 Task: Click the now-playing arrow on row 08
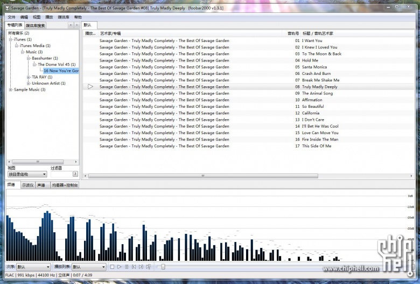tap(90, 87)
